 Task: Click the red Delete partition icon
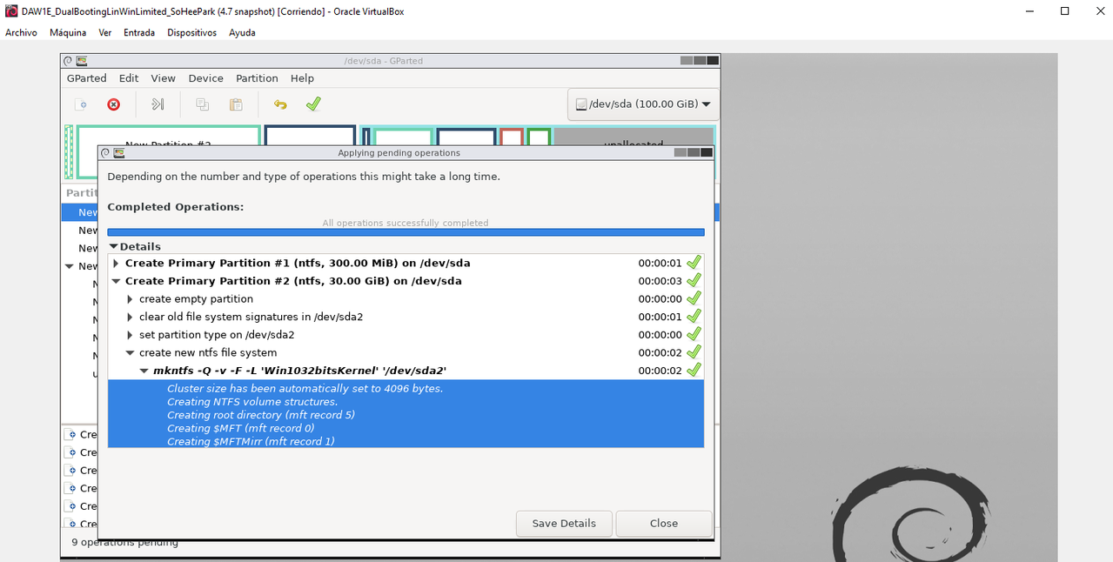[114, 104]
